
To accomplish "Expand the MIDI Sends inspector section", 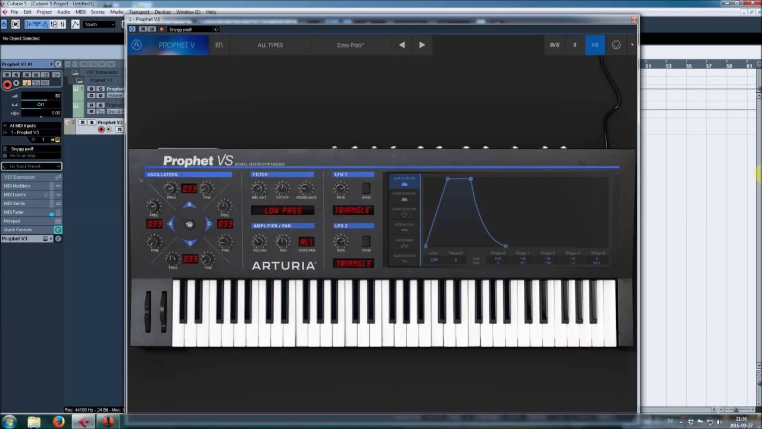I will (x=31, y=203).
